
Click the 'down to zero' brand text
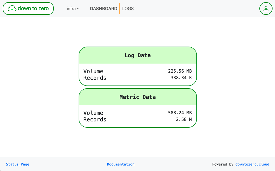pos(33,8)
